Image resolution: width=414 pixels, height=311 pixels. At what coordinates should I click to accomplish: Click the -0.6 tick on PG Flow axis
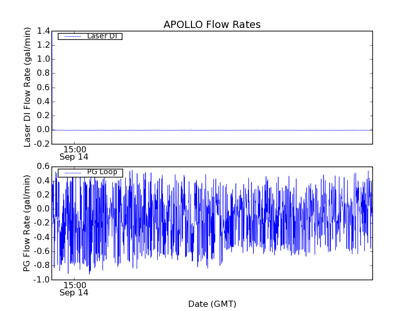42,251
